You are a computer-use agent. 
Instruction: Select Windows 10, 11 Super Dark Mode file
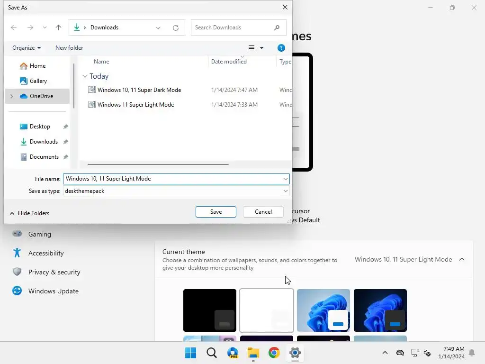click(139, 90)
